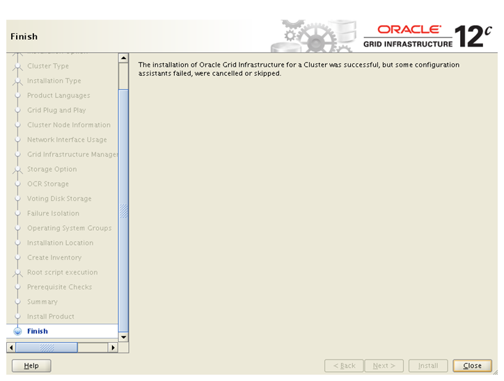This screenshot has width=504, height=381.
Task: Click the horizontal scroll-right arrow
Action: (x=113, y=348)
